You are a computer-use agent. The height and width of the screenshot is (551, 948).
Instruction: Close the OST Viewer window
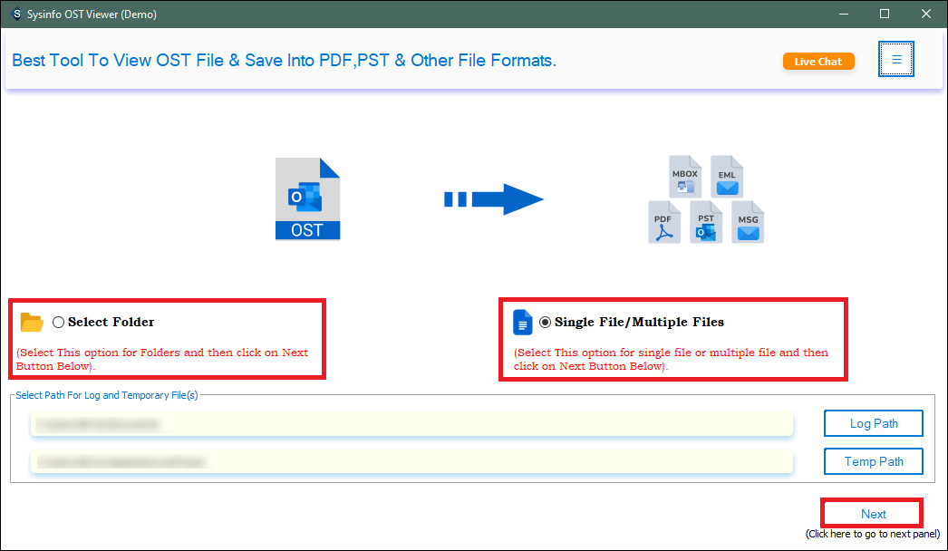click(x=925, y=14)
